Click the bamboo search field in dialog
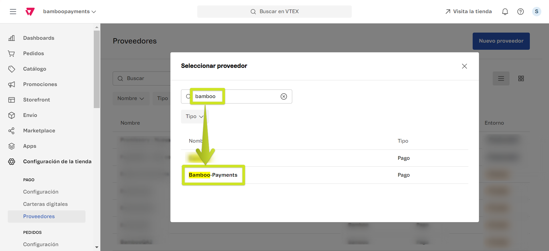 [236, 96]
